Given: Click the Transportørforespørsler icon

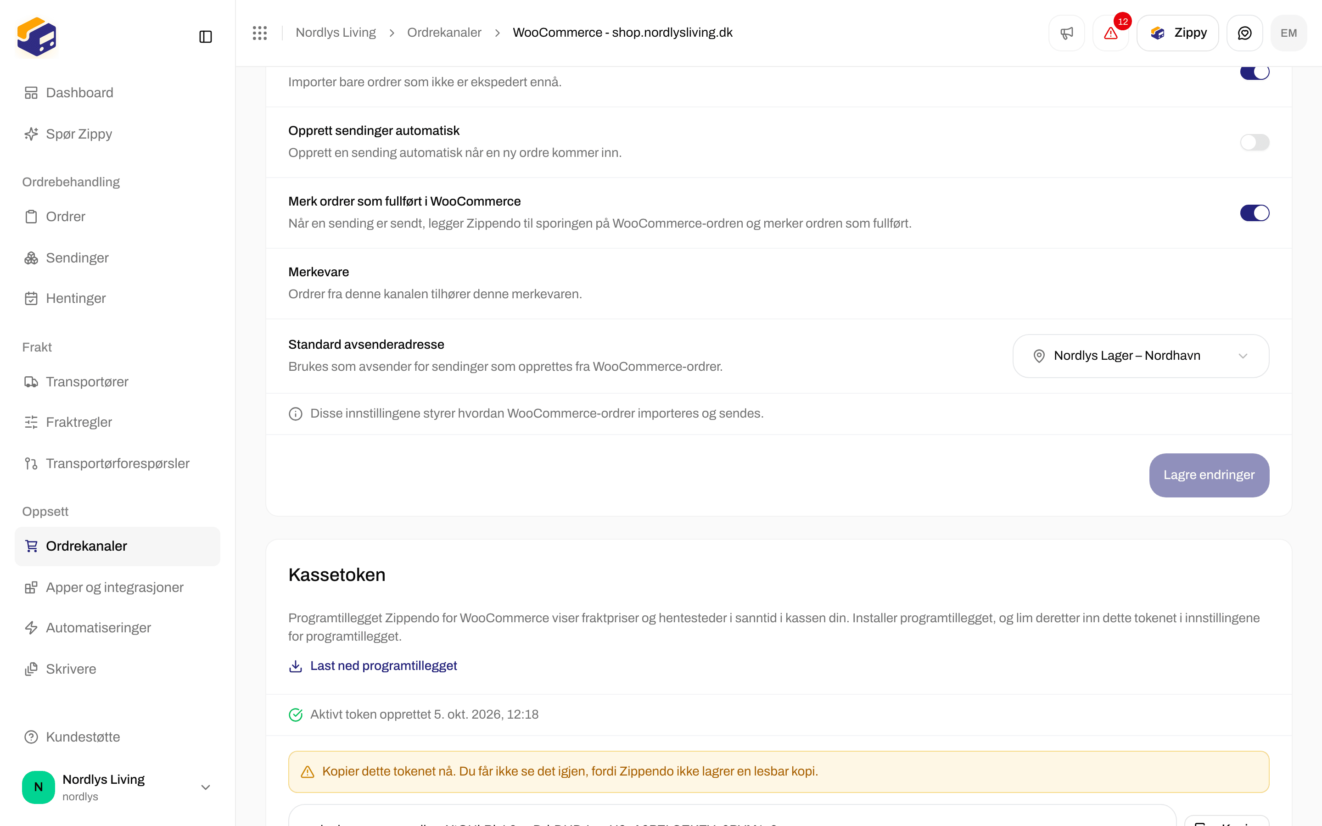Looking at the screenshot, I should point(31,463).
